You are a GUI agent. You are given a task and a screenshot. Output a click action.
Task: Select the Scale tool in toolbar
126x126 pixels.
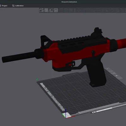coord(89,10)
